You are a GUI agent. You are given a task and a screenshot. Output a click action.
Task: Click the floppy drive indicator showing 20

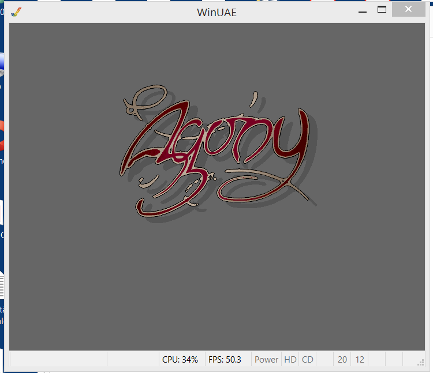pos(342,359)
